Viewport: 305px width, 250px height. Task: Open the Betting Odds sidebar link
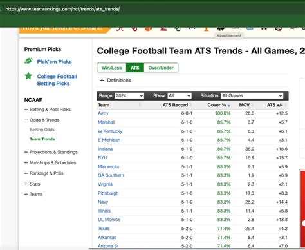click(42, 130)
